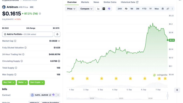
Task: Click the news marker under 4. Sep
Action: point(116,79)
